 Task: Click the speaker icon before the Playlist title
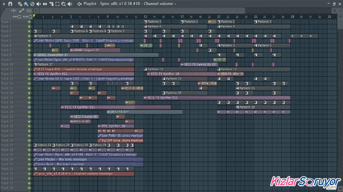click(80, 3)
